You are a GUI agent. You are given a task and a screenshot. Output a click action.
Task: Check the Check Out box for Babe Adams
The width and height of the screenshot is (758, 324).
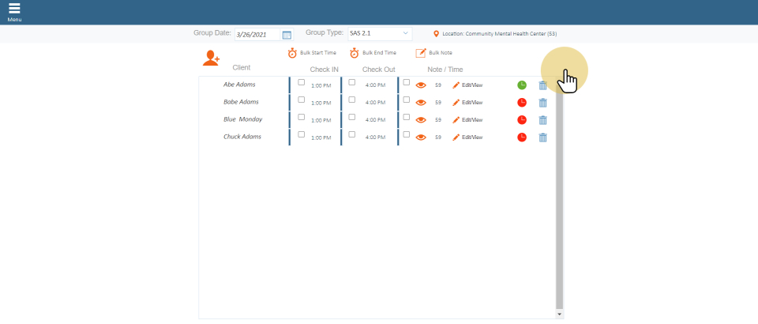(352, 100)
